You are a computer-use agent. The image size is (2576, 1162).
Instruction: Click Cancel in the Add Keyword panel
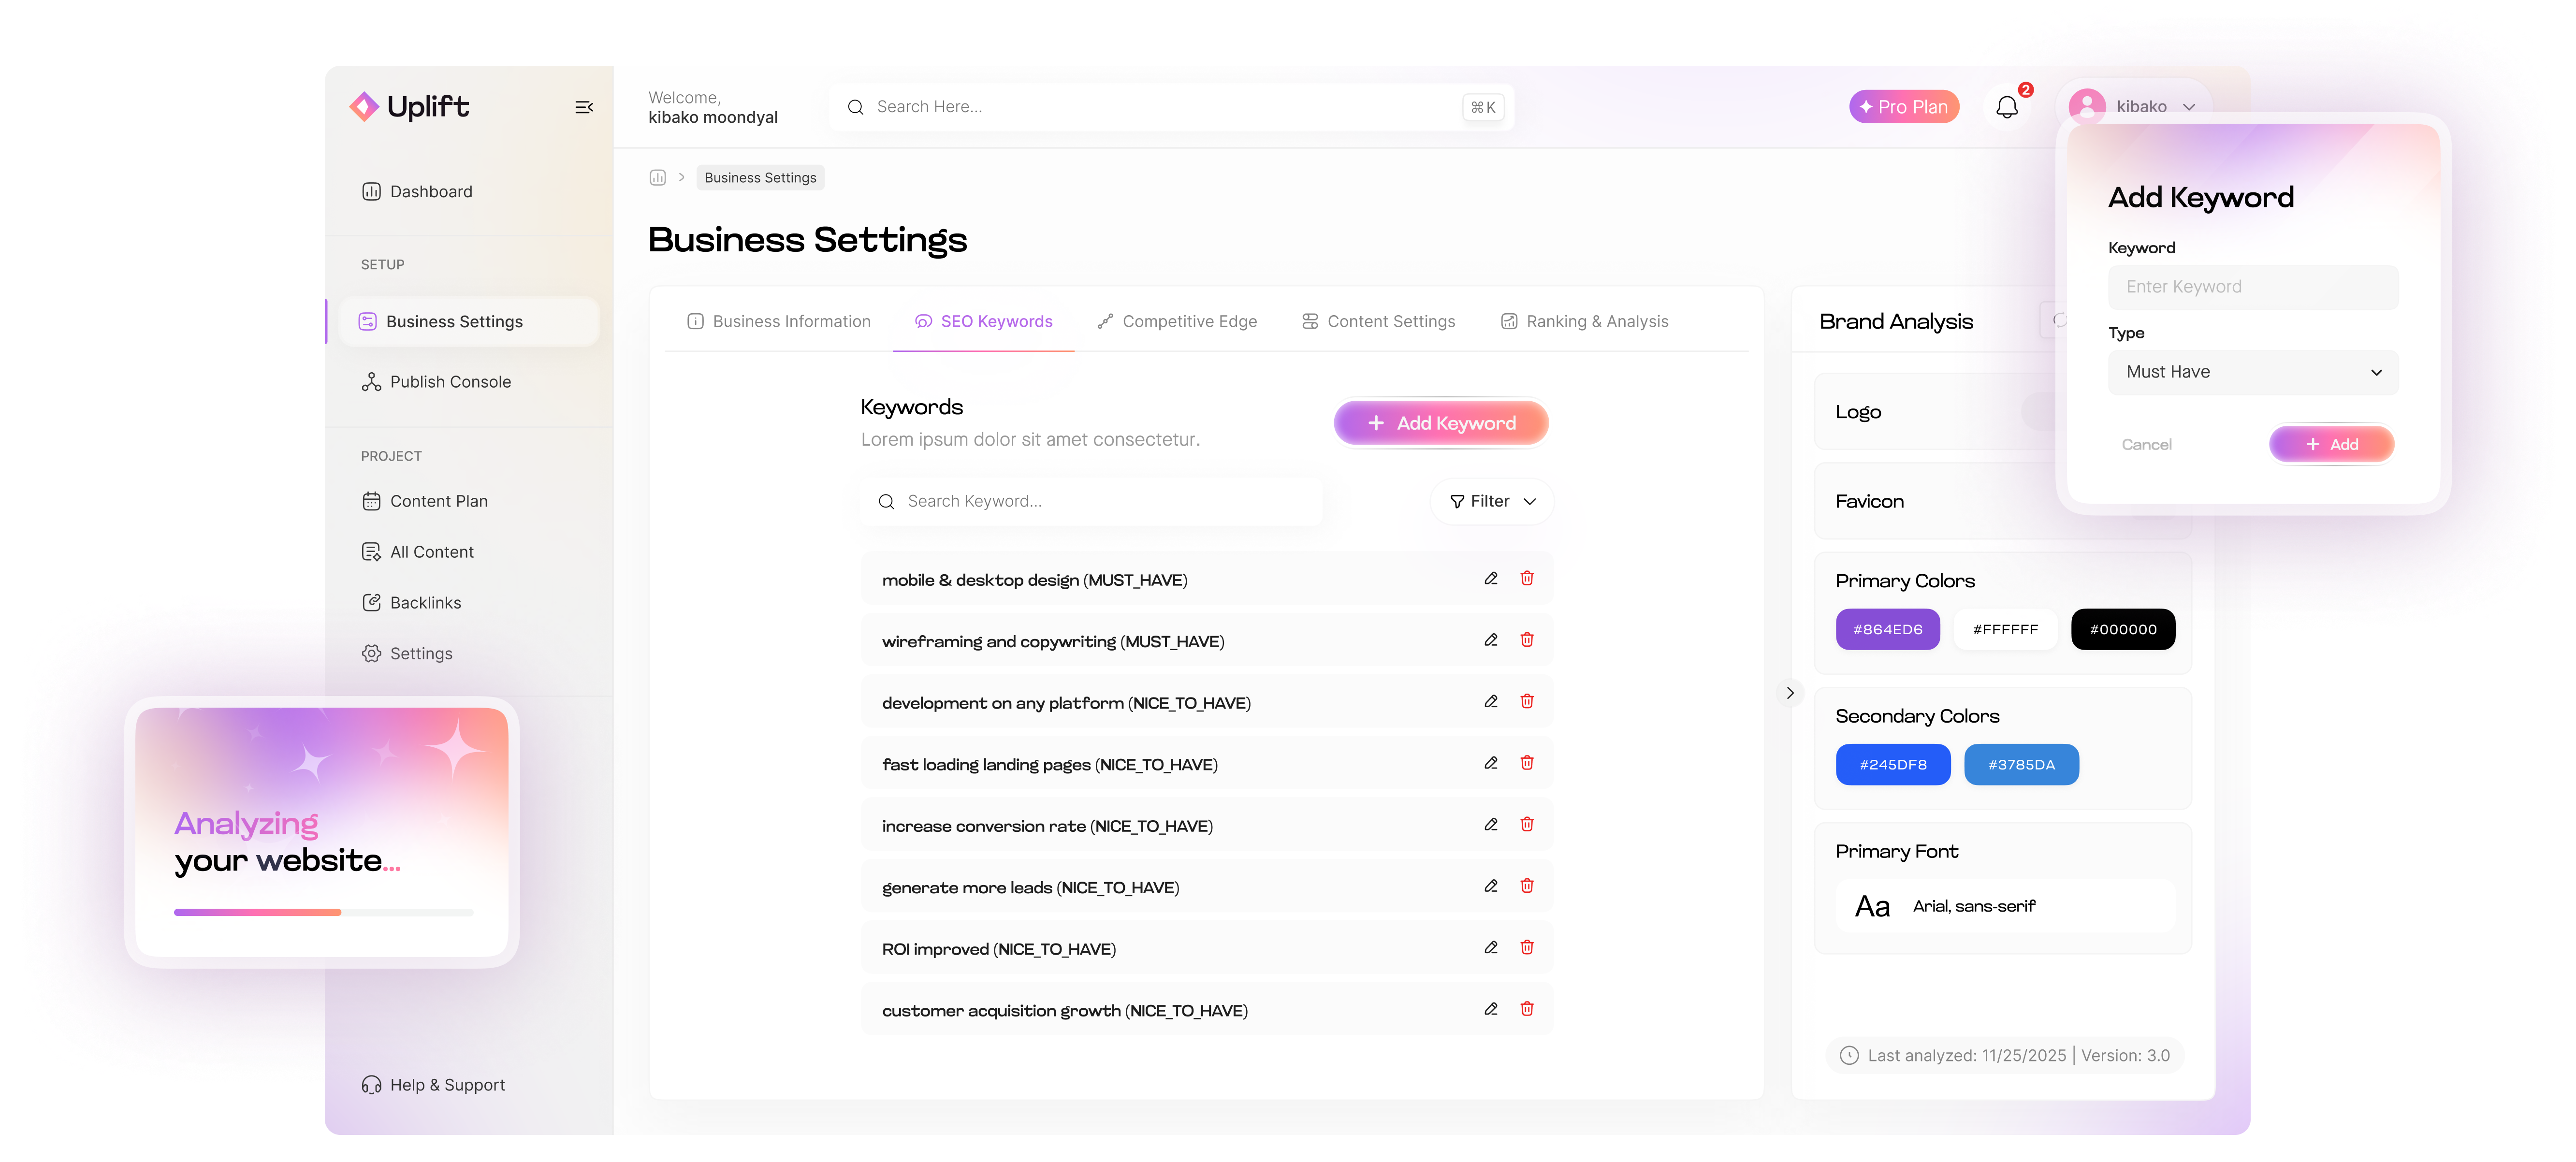click(2147, 444)
